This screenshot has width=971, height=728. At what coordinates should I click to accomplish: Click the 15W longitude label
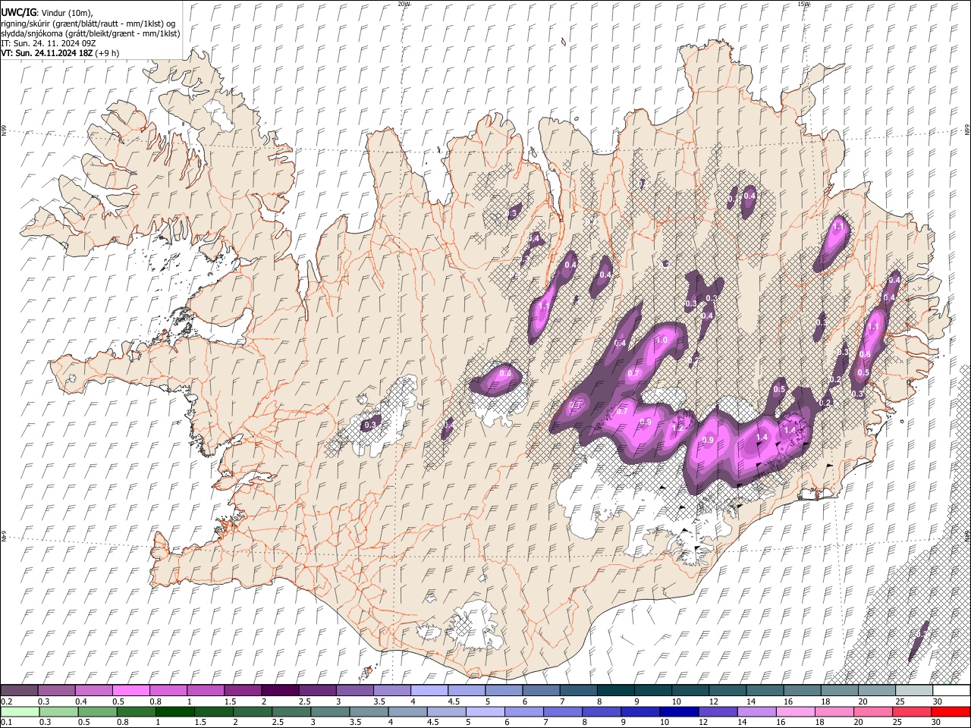tap(803, 4)
